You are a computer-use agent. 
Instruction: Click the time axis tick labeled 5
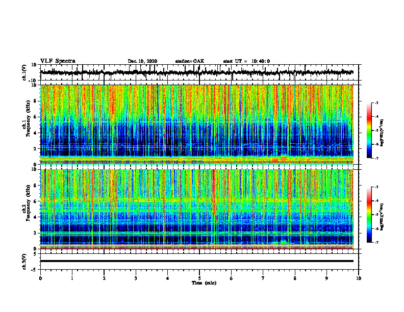point(199,278)
